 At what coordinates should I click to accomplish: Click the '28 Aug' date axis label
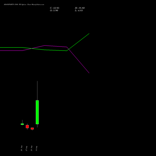click(x=32, y=148)
